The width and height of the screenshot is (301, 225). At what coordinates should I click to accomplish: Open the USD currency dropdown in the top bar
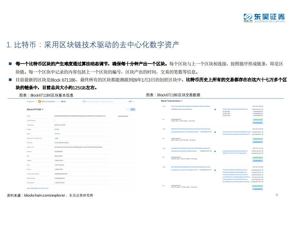pyautogui.click(x=131, y=101)
